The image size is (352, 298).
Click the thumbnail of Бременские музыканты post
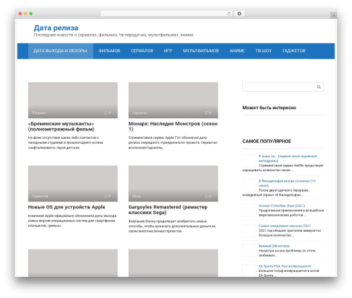73,100
